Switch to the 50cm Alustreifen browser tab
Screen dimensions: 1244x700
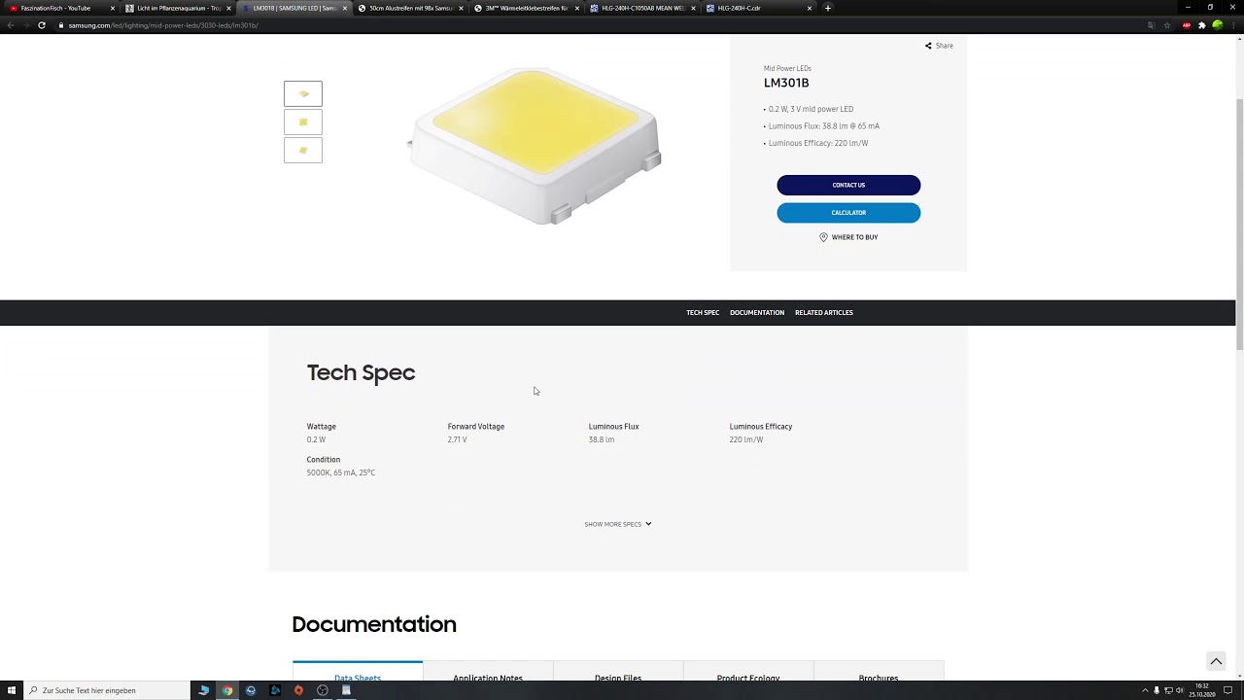coord(409,8)
